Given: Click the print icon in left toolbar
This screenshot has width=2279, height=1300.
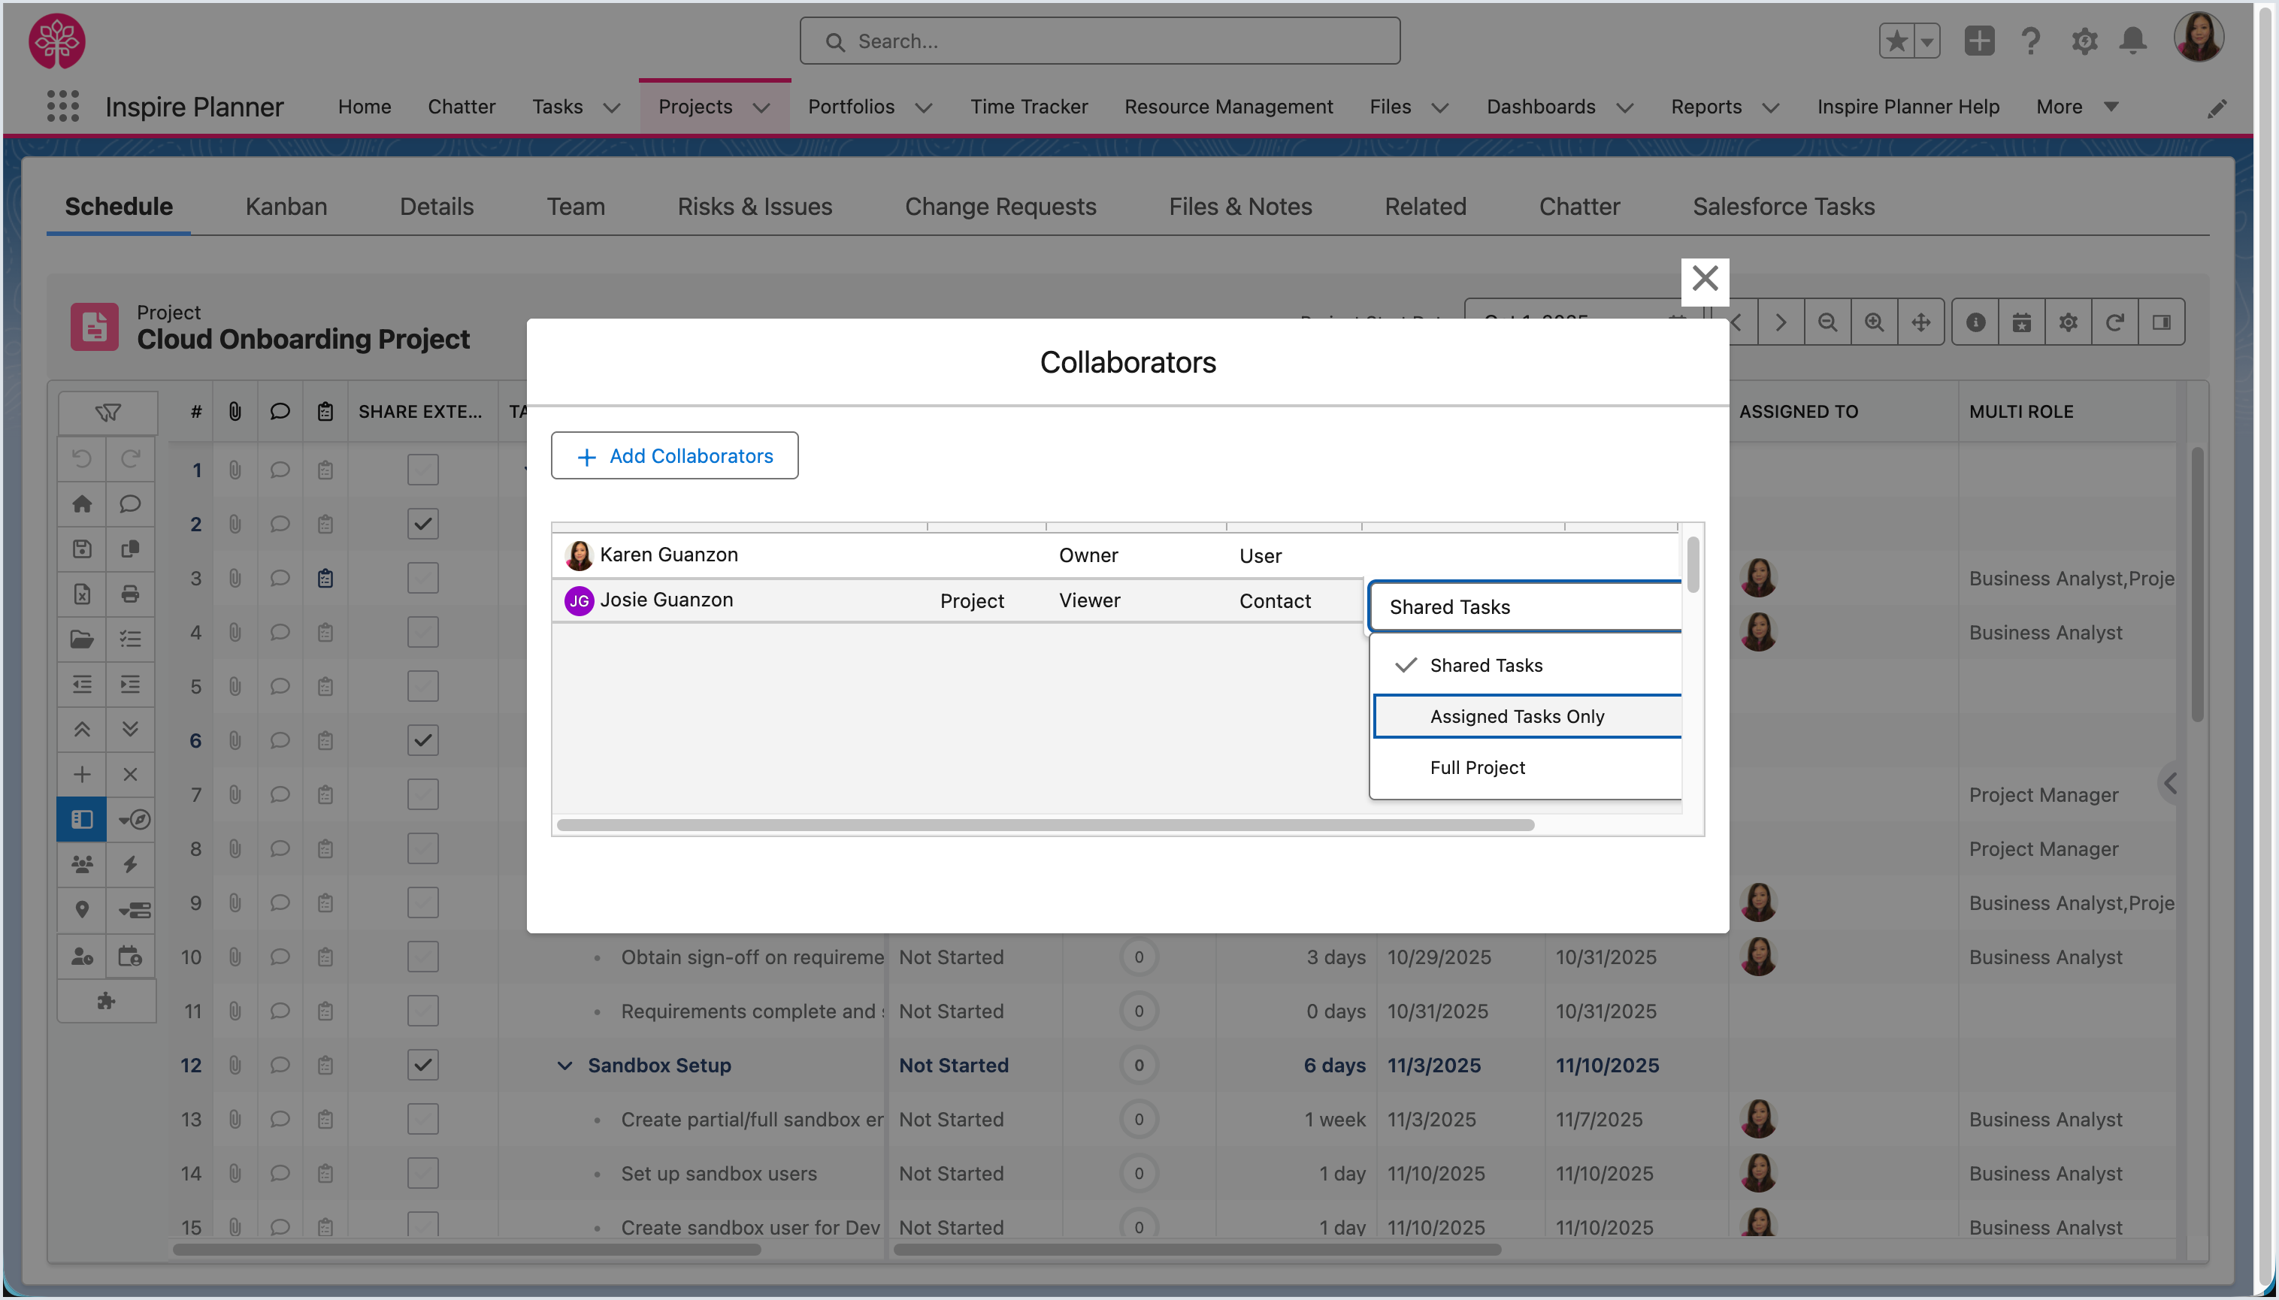Looking at the screenshot, I should (x=130, y=594).
